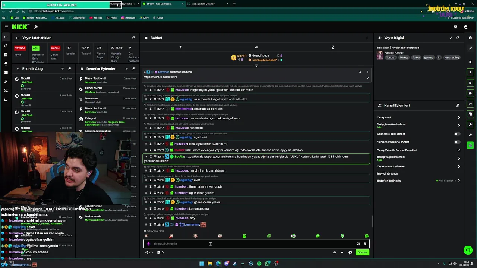Click the info icon in right sidebar
The image size is (477, 268).
point(470,38)
